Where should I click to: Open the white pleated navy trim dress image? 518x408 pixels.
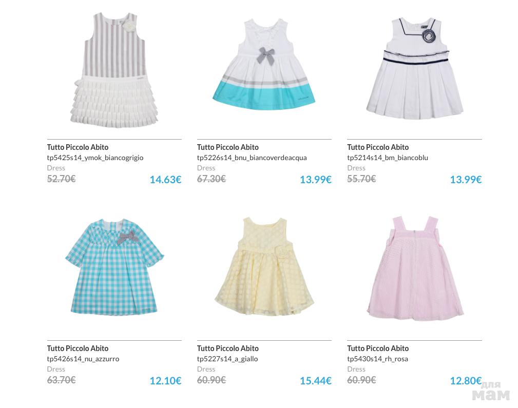[x=415, y=68]
